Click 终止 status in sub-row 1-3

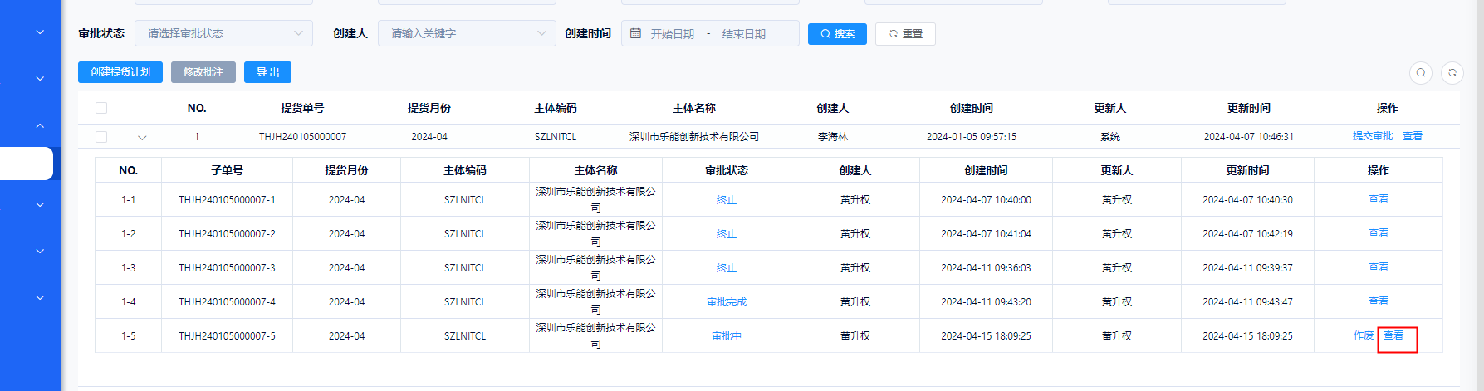[x=727, y=268]
